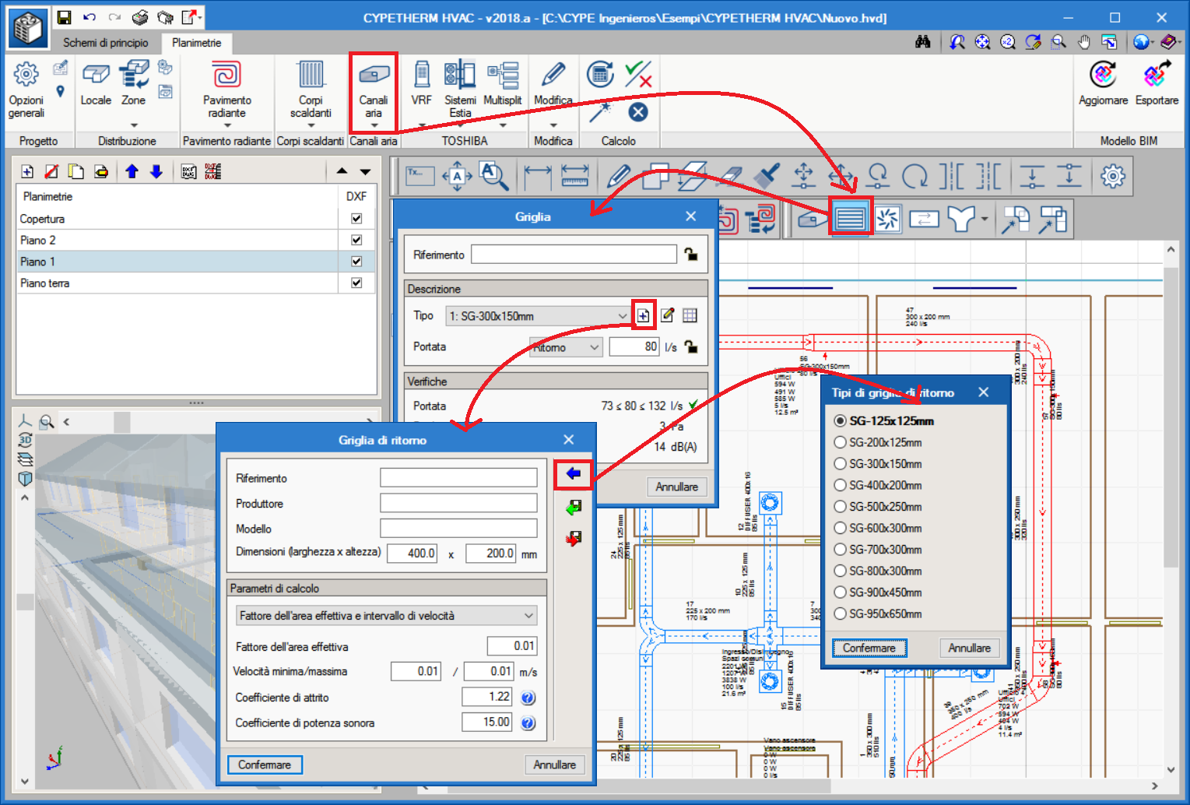Select Piano 2 in floor list
Viewport: 1190px width, 805px height.
pos(177,240)
